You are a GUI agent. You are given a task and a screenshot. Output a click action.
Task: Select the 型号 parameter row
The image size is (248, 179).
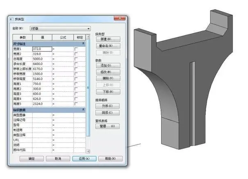(x=49, y=125)
